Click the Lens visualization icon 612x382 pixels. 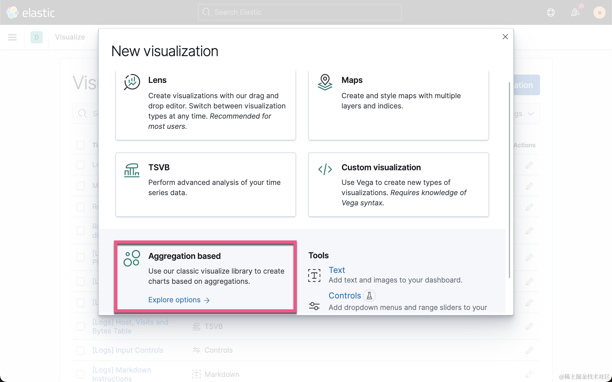[x=132, y=82]
